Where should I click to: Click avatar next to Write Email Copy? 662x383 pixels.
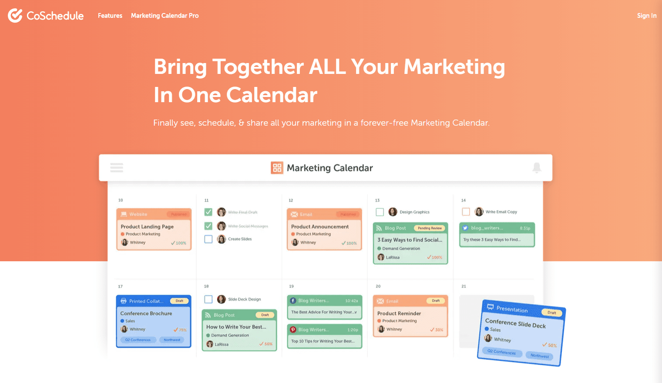[479, 212]
